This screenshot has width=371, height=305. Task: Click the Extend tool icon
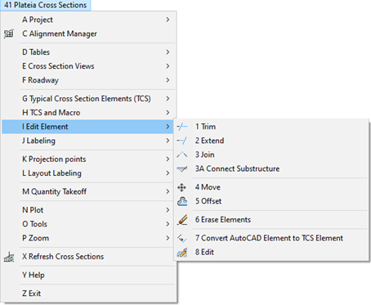182,141
